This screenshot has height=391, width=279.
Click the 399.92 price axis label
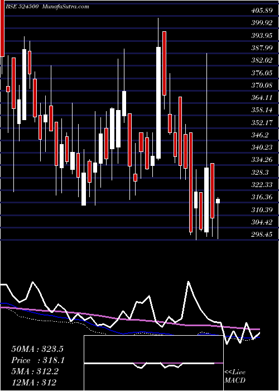click(262, 23)
